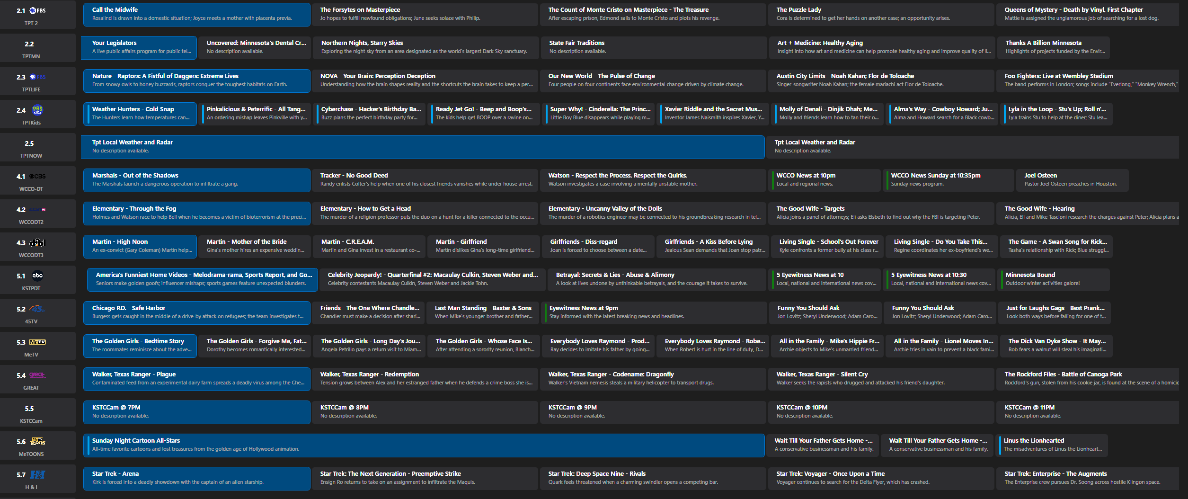Open the Call the Midwife listing

196,14
